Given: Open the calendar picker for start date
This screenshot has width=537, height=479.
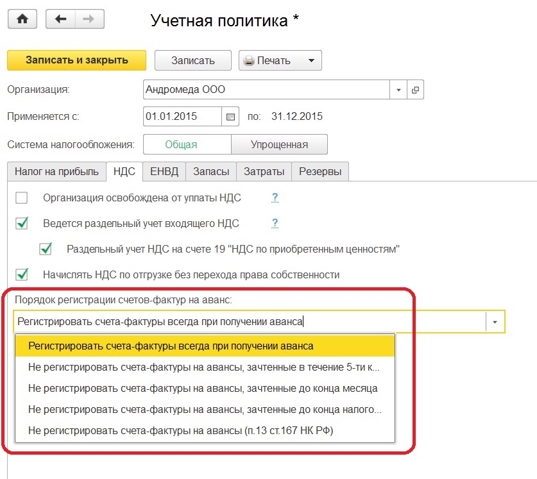Looking at the screenshot, I should 230,117.
